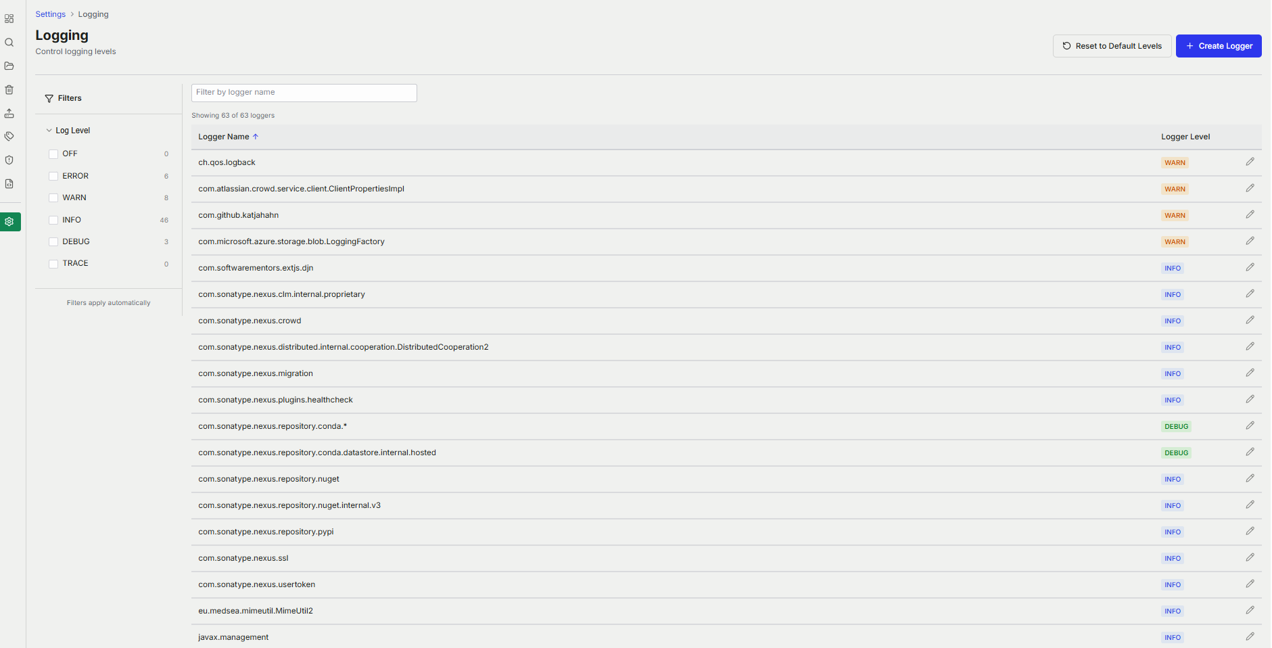
Task: Edit the ch.qos.logback logger level
Action: click(x=1250, y=162)
